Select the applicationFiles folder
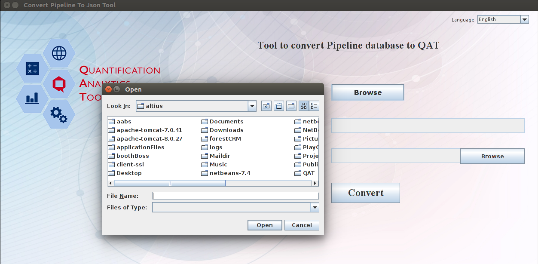 136,147
